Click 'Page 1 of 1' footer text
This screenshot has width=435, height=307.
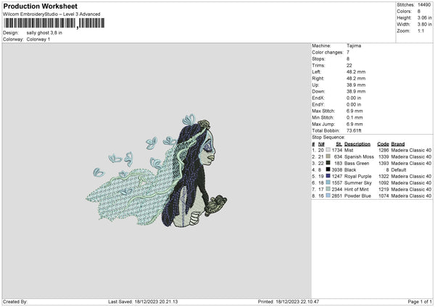[420, 302]
